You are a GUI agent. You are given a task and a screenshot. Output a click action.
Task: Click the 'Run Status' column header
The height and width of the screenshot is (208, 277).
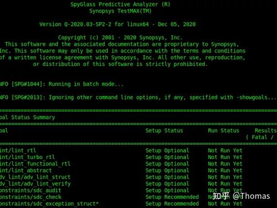coord(224,130)
